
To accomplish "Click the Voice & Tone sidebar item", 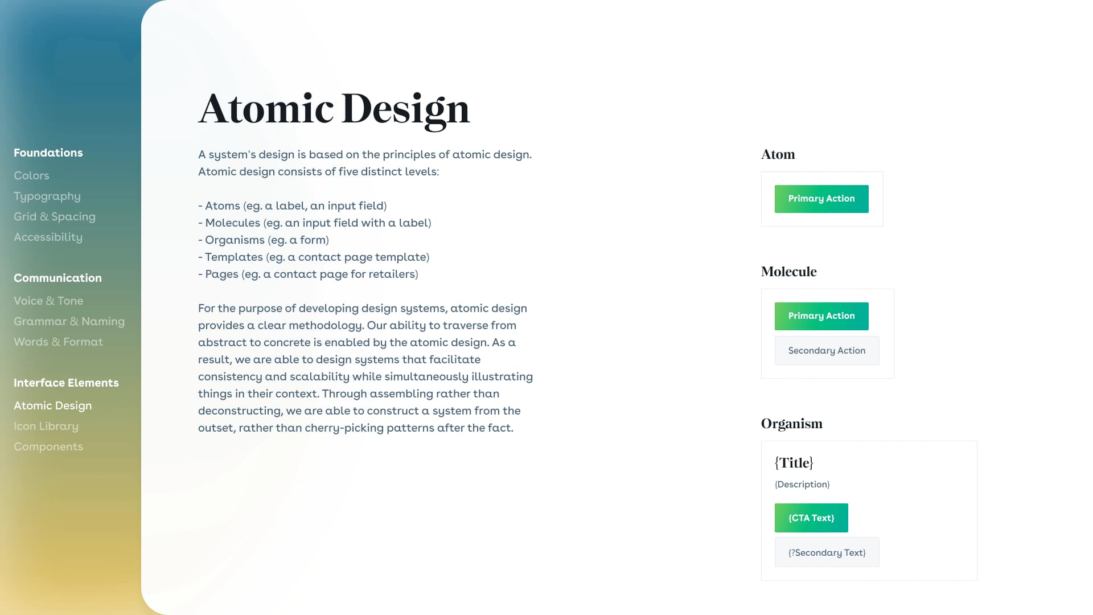I will [48, 300].
